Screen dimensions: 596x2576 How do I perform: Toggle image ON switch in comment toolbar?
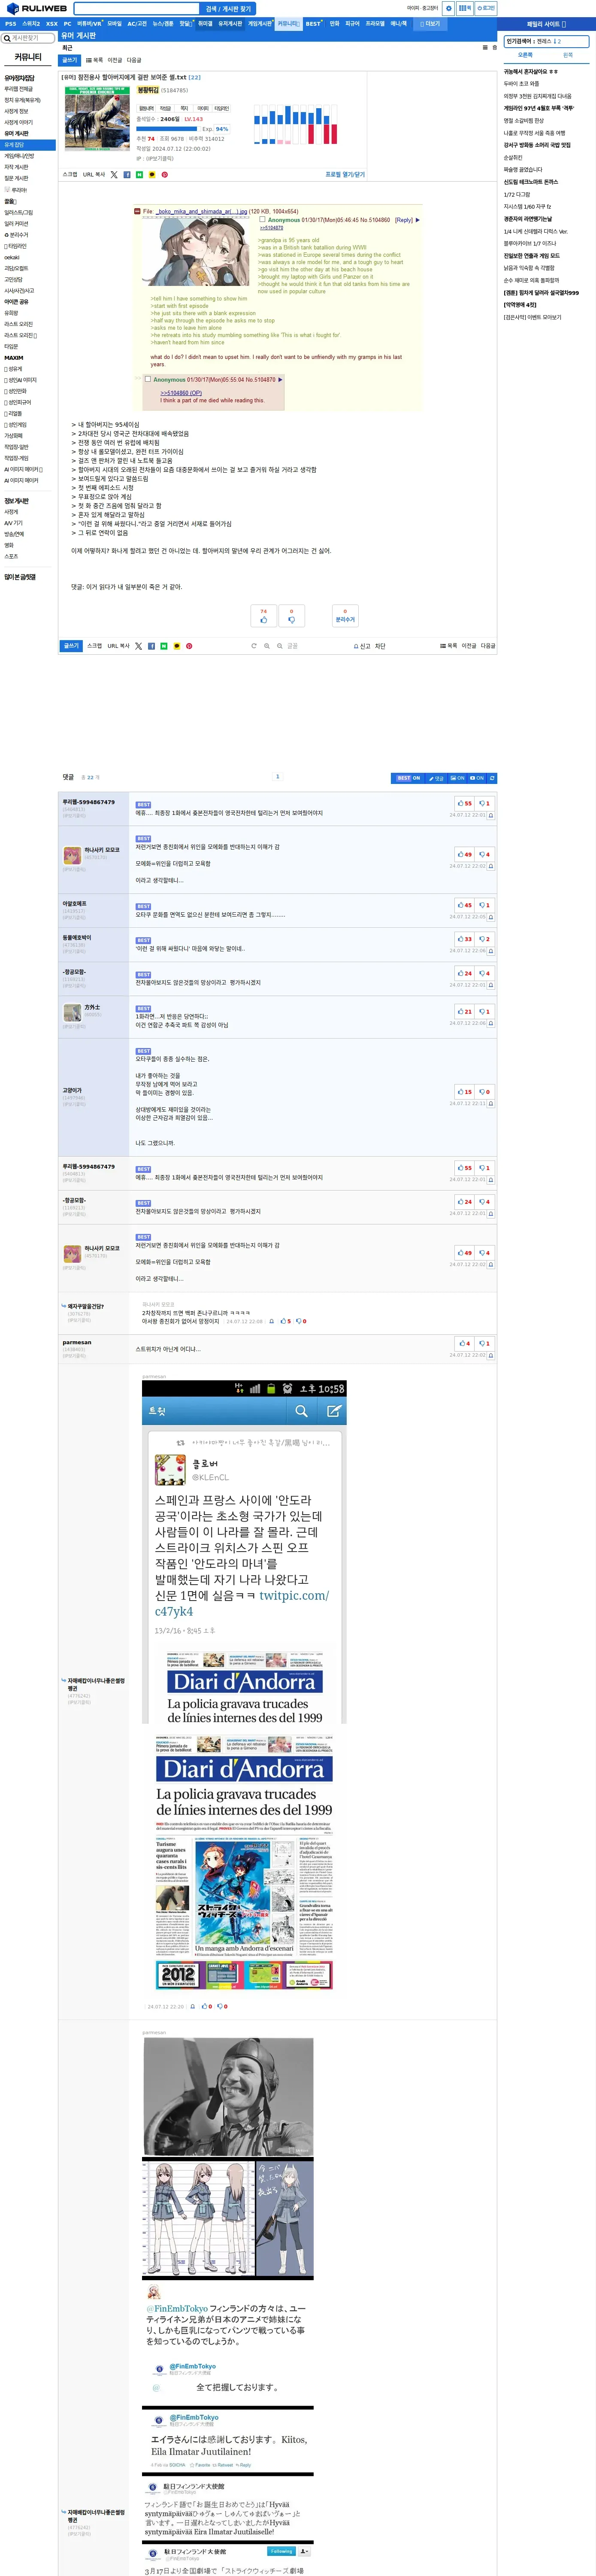(x=456, y=778)
